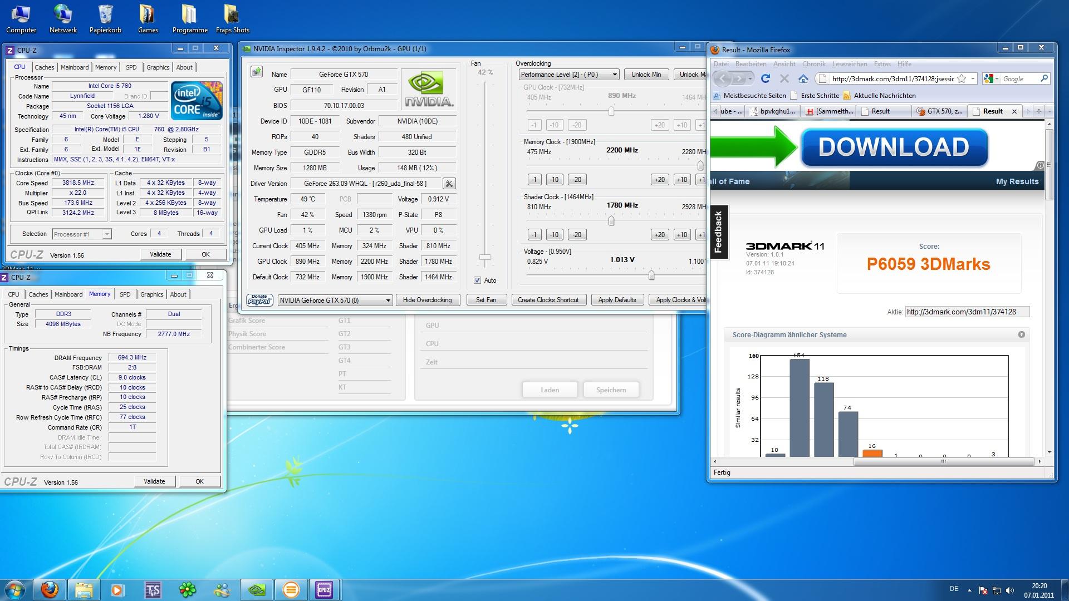Screen dimensions: 1069x601
Task: Click the Firefox address bar URL
Action: coord(893,78)
